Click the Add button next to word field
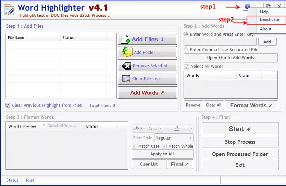Viewport: 286px width, 186px height. pos(268,42)
